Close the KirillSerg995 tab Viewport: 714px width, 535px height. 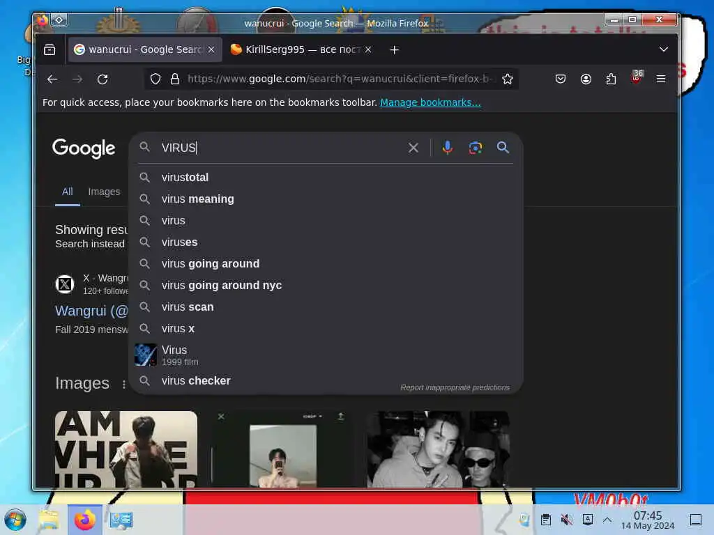pyautogui.click(x=368, y=49)
